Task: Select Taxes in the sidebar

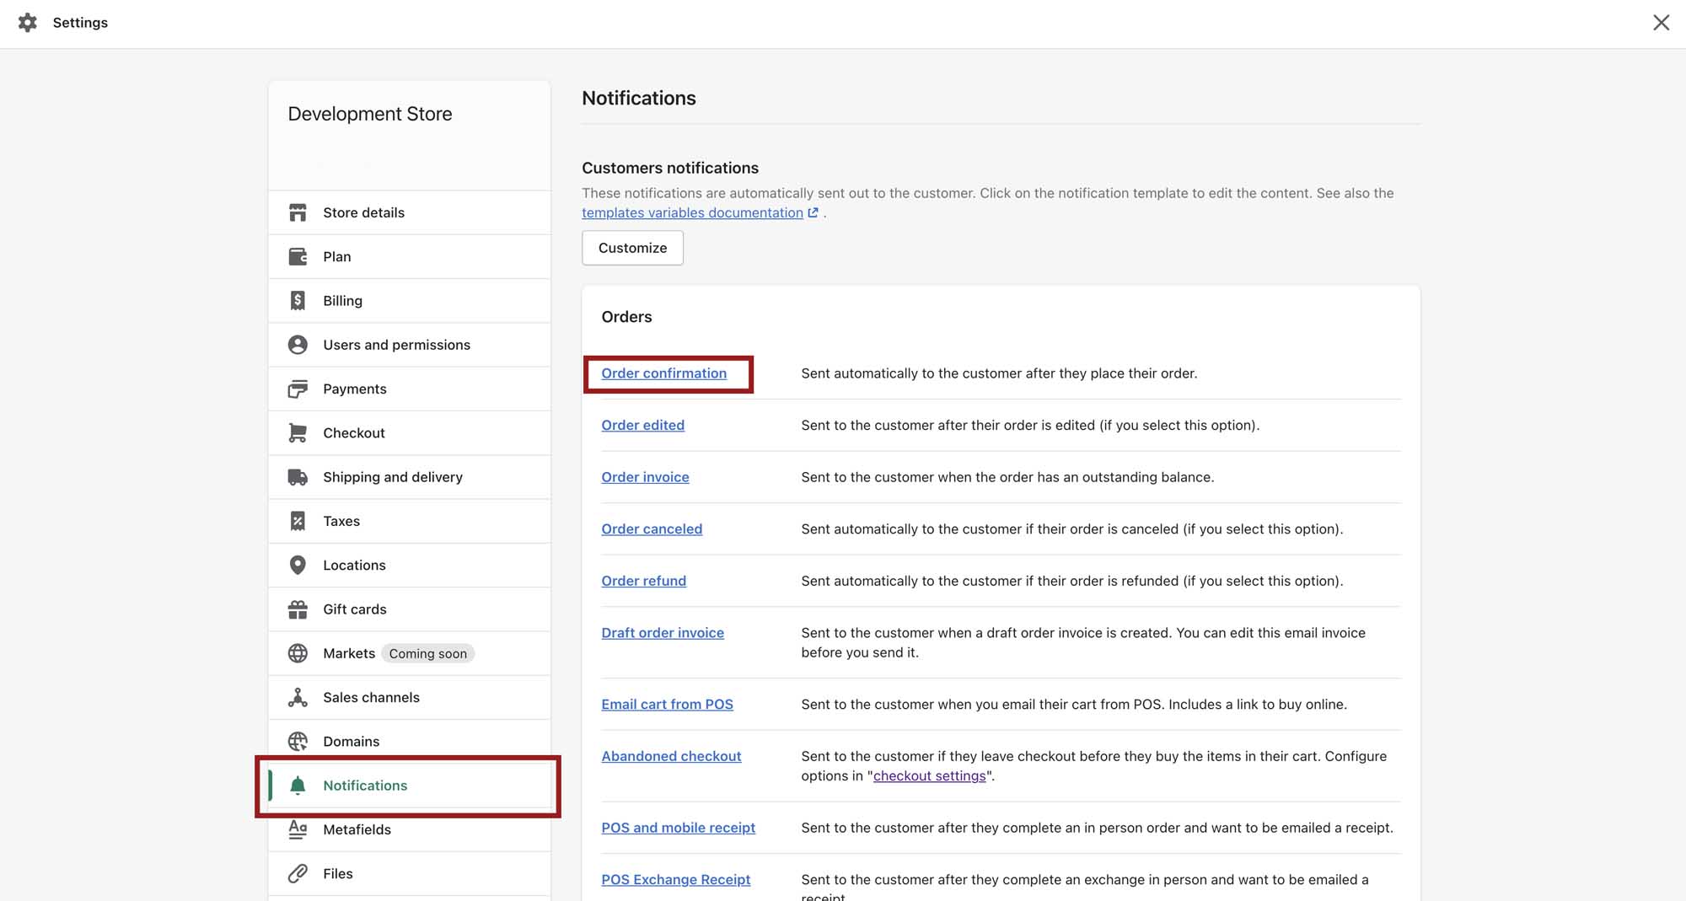Action: pyautogui.click(x=410, y=521)
